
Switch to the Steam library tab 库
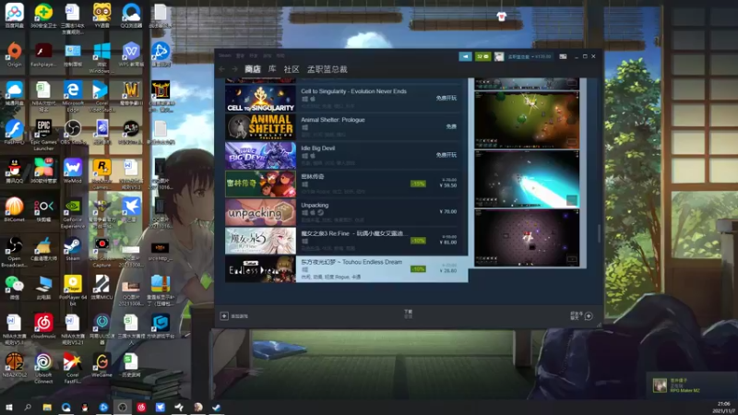(272, 69)
